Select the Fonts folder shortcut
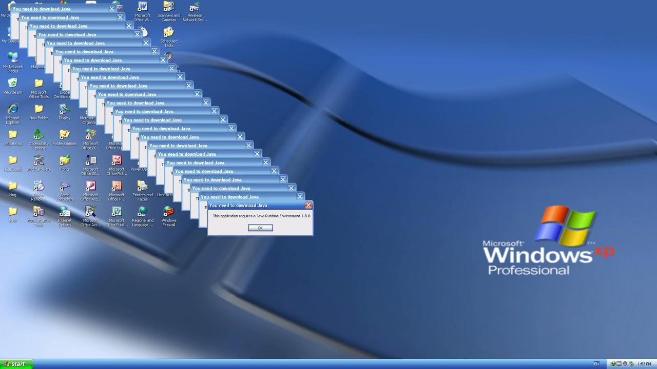 [65, 163]
